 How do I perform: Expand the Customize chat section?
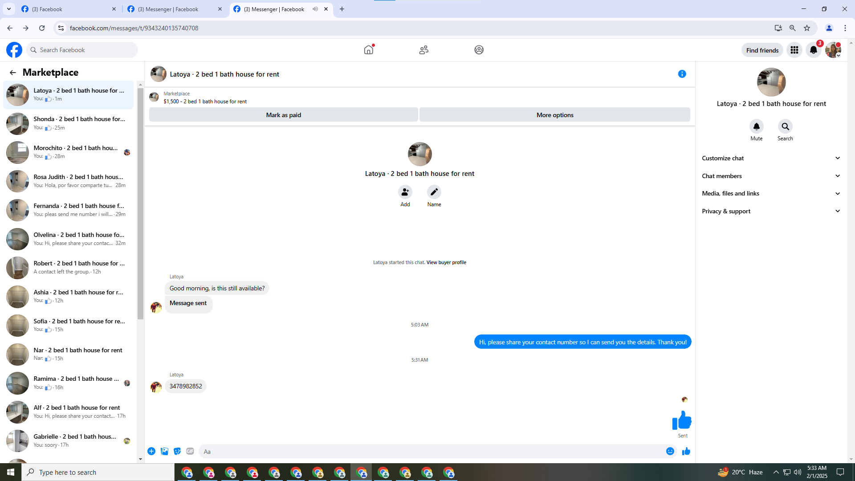(x=771, y=158)
